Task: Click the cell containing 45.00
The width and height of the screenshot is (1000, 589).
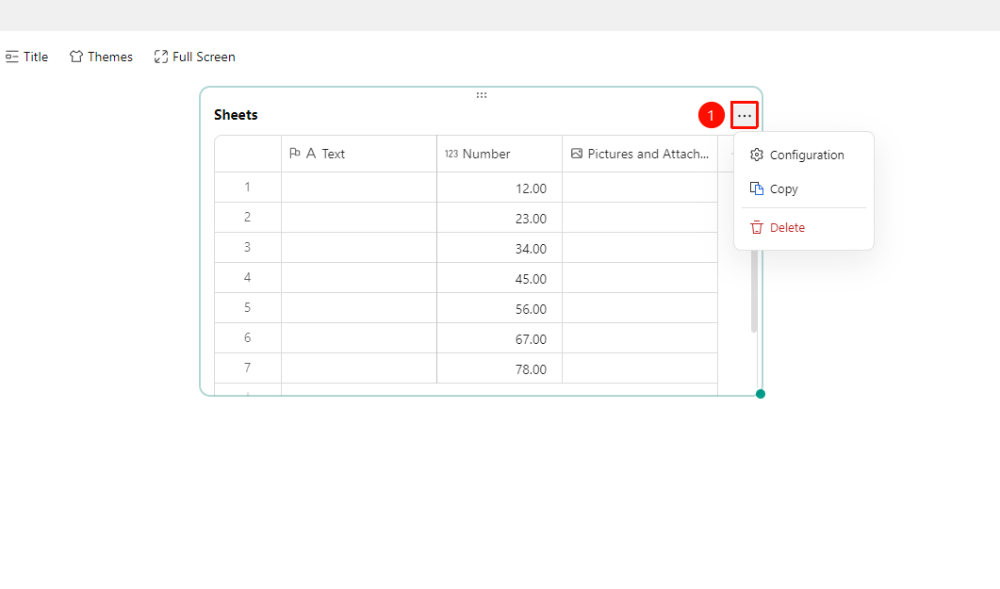Action: pos(500,278)
